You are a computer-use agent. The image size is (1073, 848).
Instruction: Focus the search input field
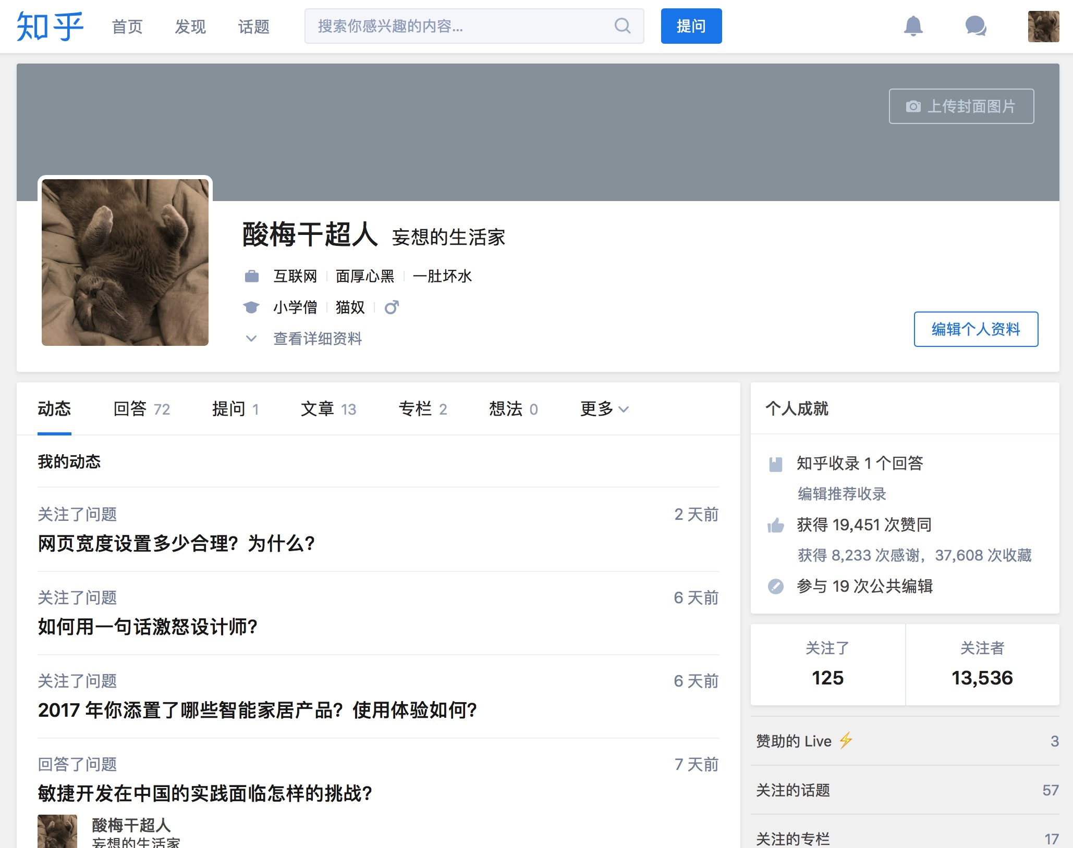459,26
